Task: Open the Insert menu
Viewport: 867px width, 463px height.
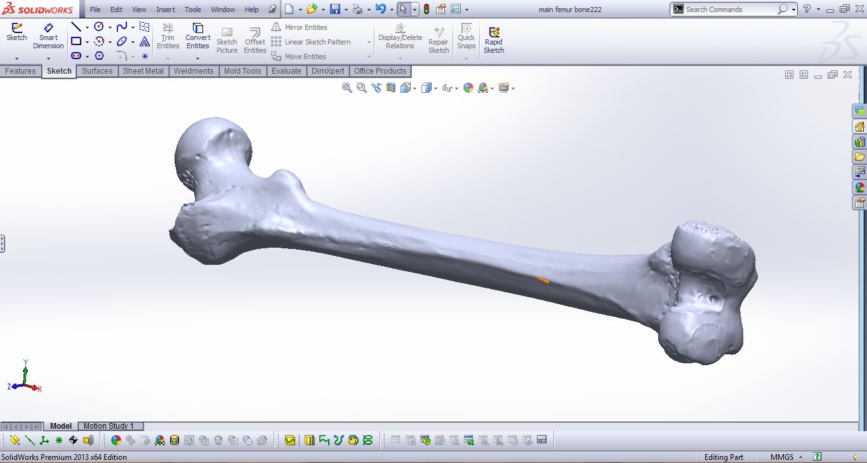Action: click(x=165, y=9)
